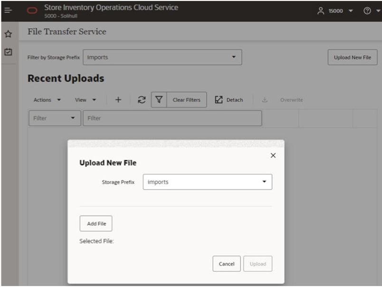Viewport: 382px width, 287px height.
Task: Click the Add File button
Action: coord(95,223)
